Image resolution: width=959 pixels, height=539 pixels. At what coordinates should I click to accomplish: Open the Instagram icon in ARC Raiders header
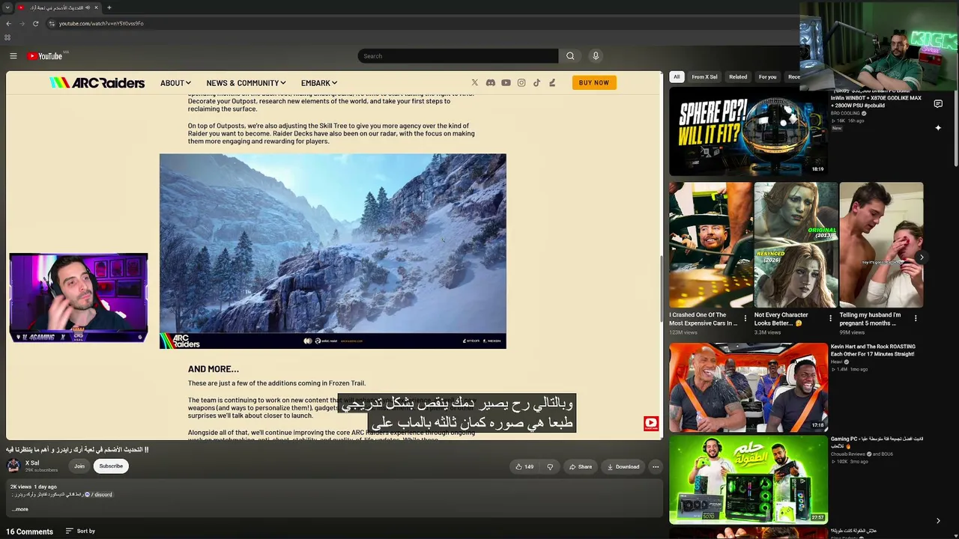[521, 83]
